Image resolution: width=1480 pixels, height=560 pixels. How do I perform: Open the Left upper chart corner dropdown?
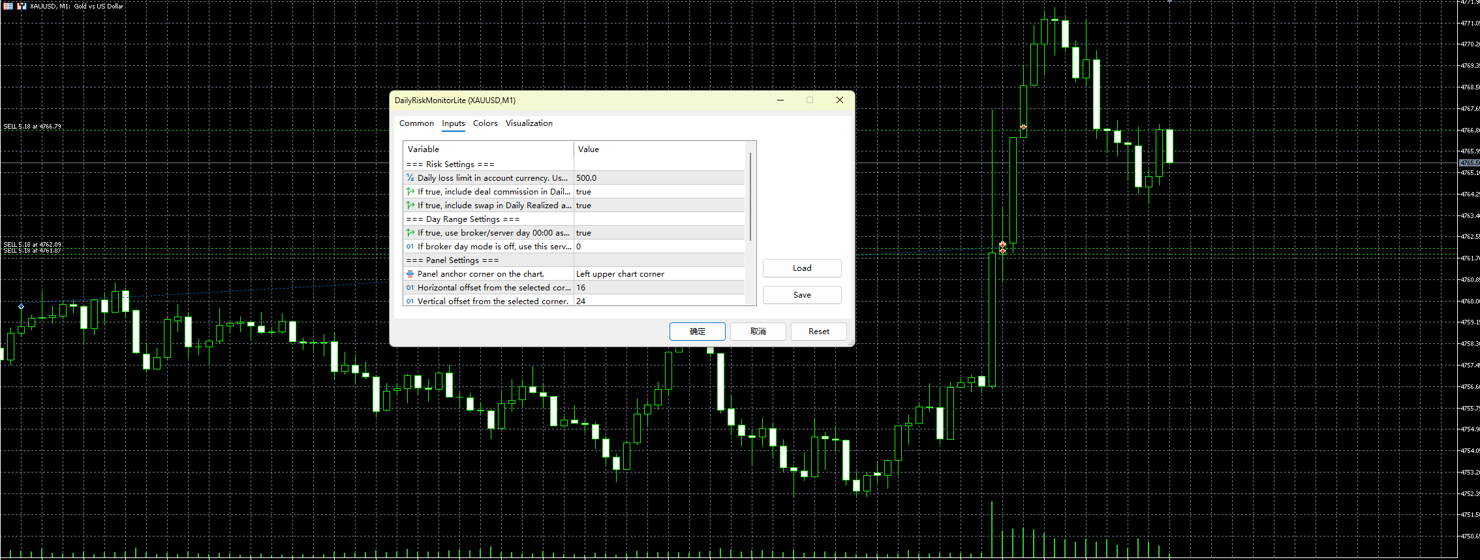pos(659,273)
